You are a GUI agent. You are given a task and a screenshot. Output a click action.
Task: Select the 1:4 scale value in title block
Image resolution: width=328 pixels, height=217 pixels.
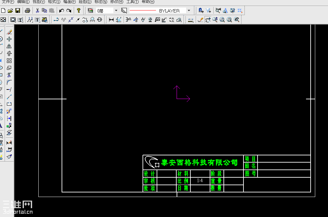(200, 181)
